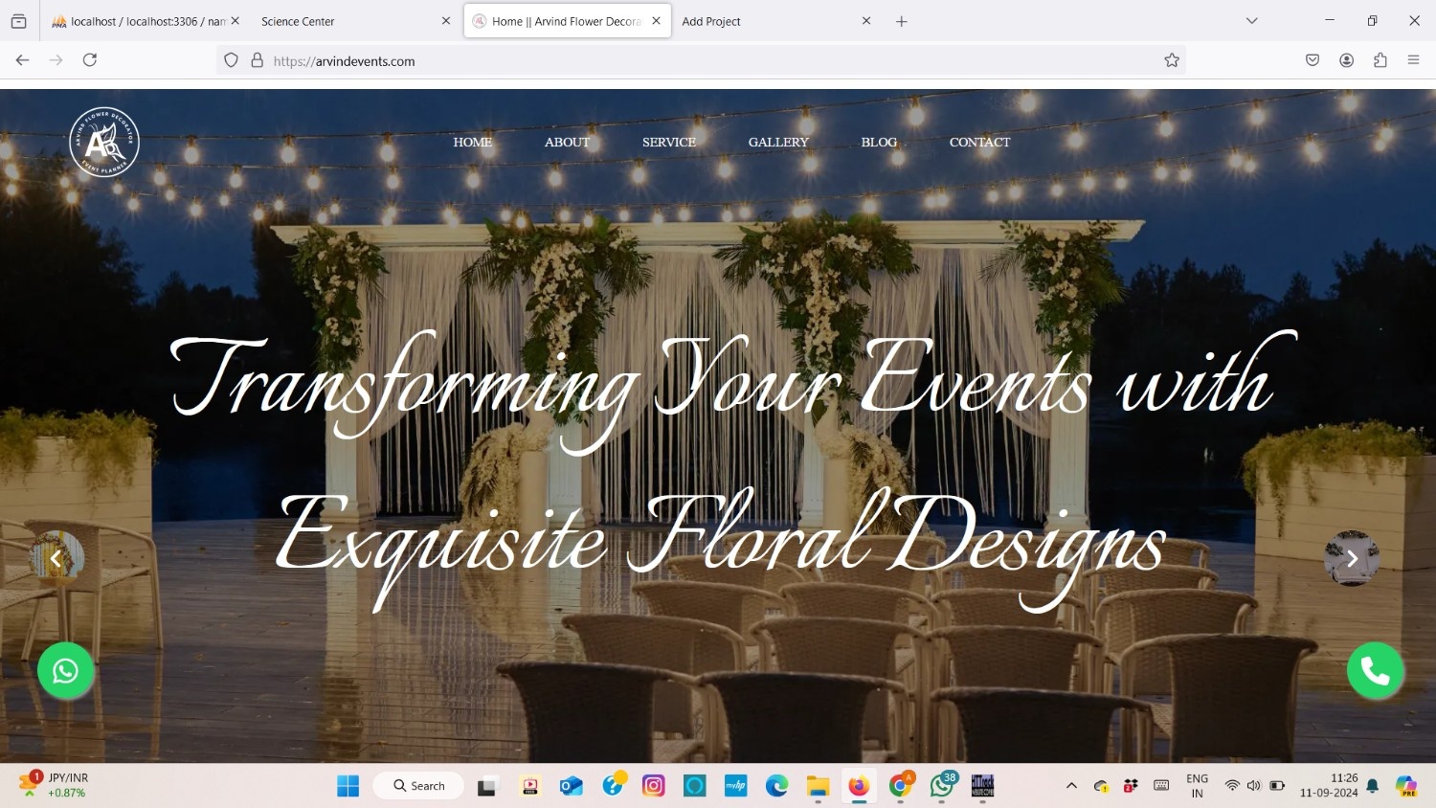Open Firefox account icon

pos(1346,60)
